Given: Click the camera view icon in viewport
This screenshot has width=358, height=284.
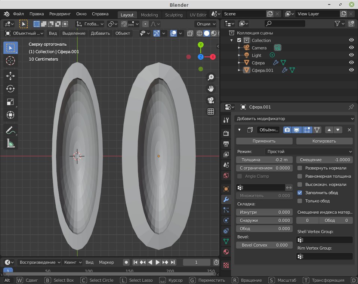Looking at the screenshot, I should 211,100.
